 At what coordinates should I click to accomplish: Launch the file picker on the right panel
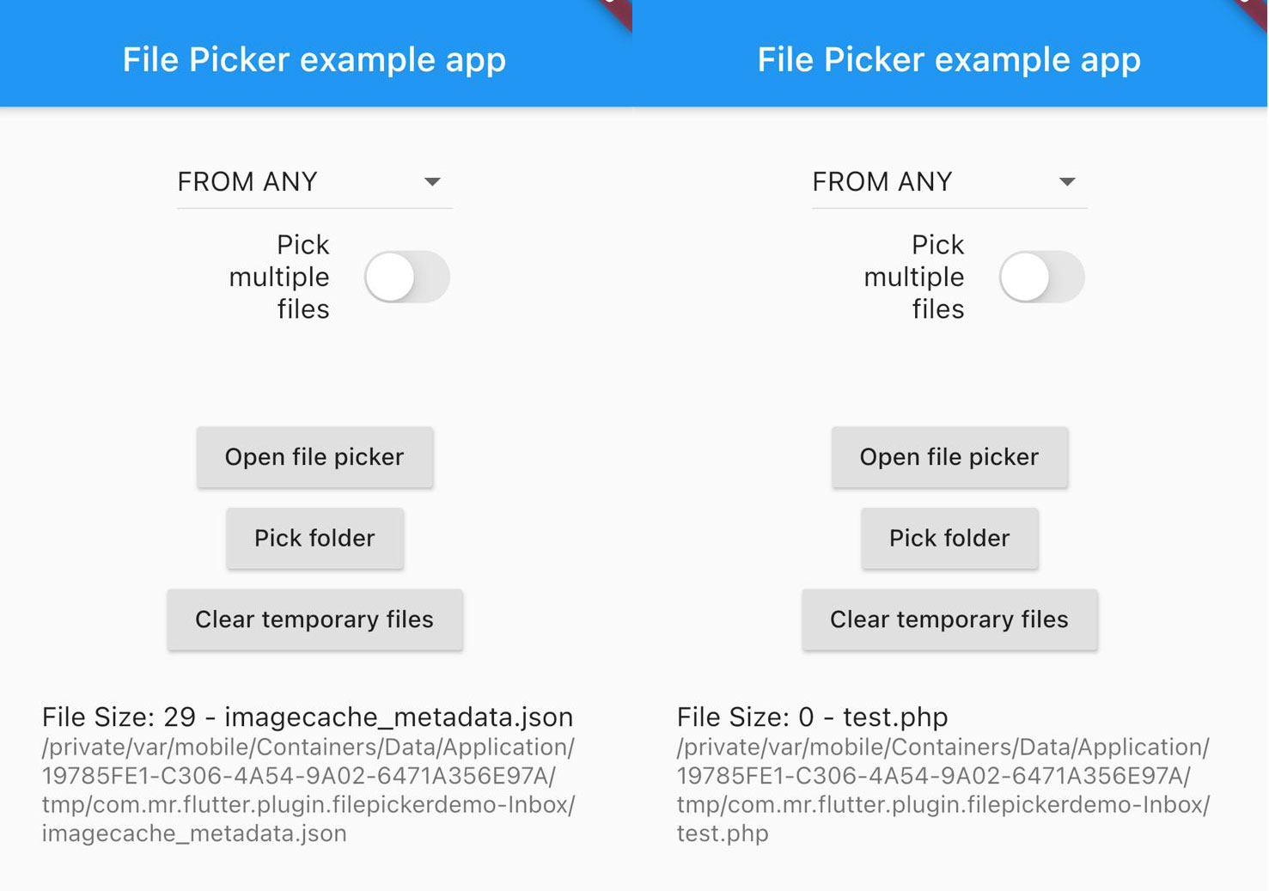(949, 457)
